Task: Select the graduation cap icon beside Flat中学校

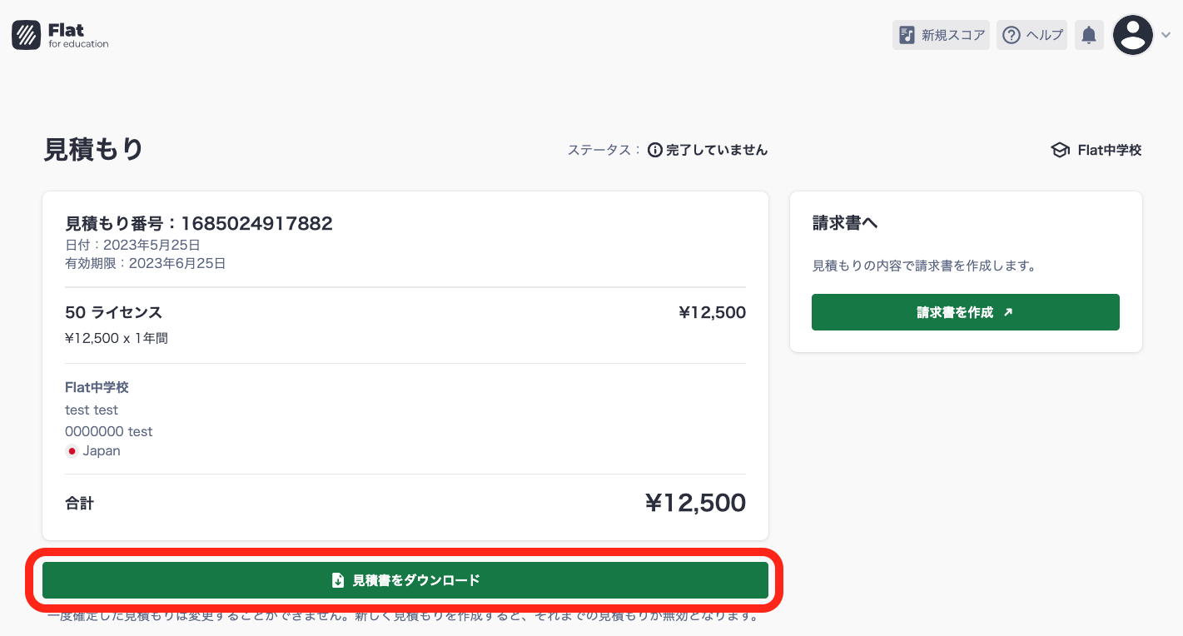Action: pos(1059,149)
